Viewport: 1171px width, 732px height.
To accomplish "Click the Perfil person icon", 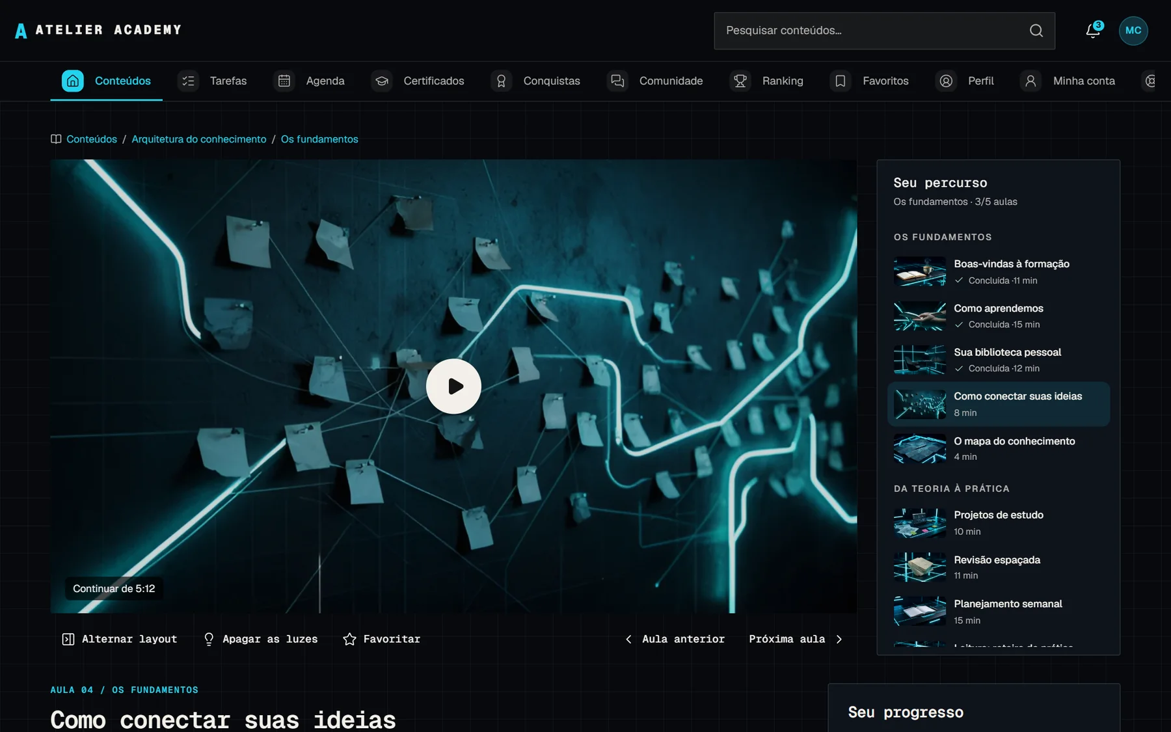I will (946, 81).
